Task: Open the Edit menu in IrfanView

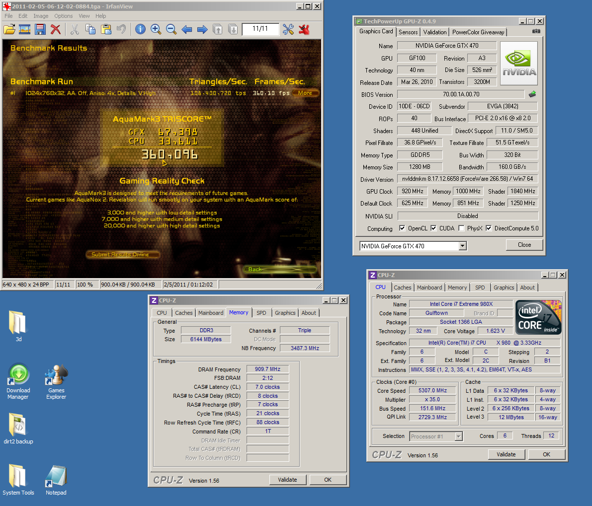Action: click(23, 16)
